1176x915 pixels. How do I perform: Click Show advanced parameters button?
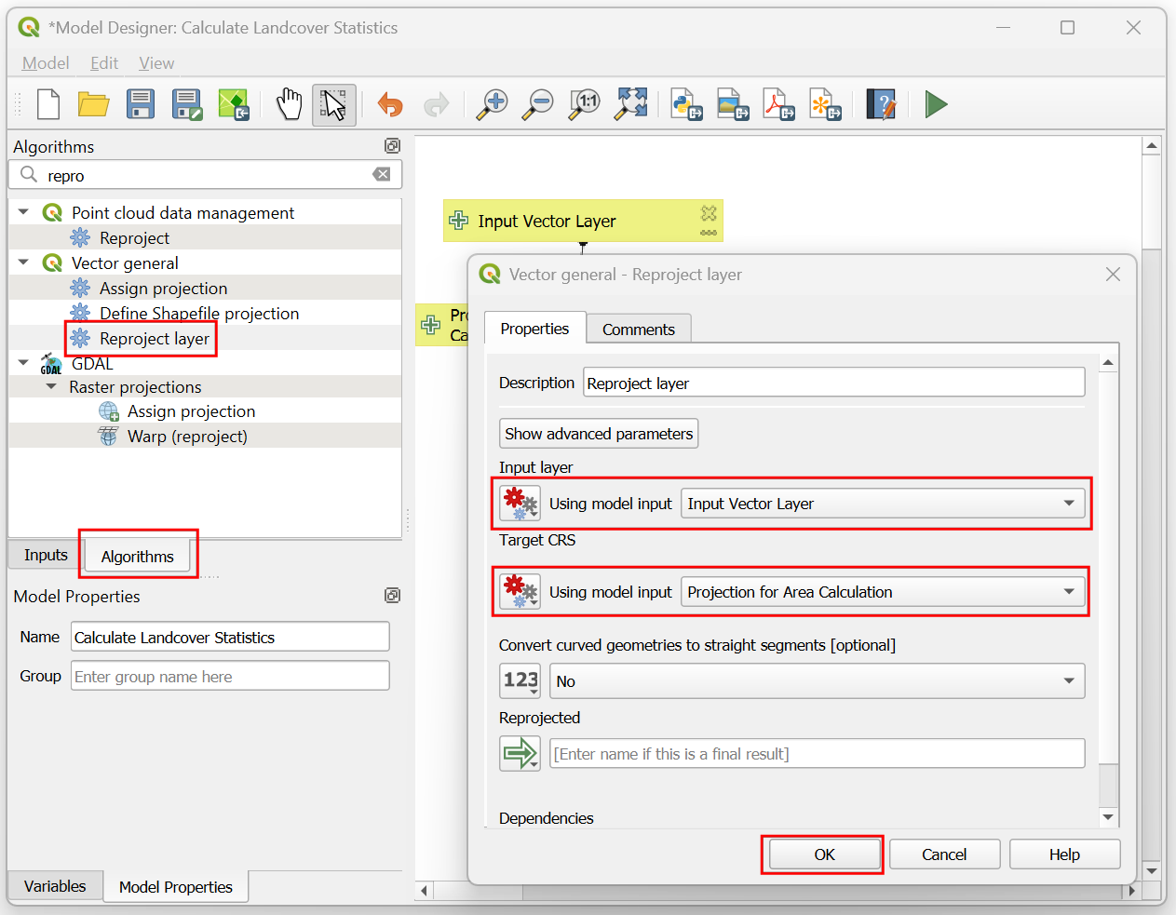598,434
